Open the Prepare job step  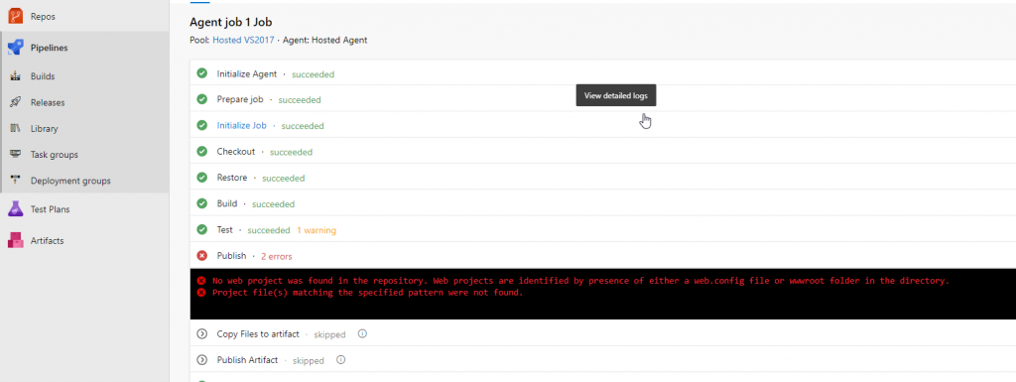point(240,99)
